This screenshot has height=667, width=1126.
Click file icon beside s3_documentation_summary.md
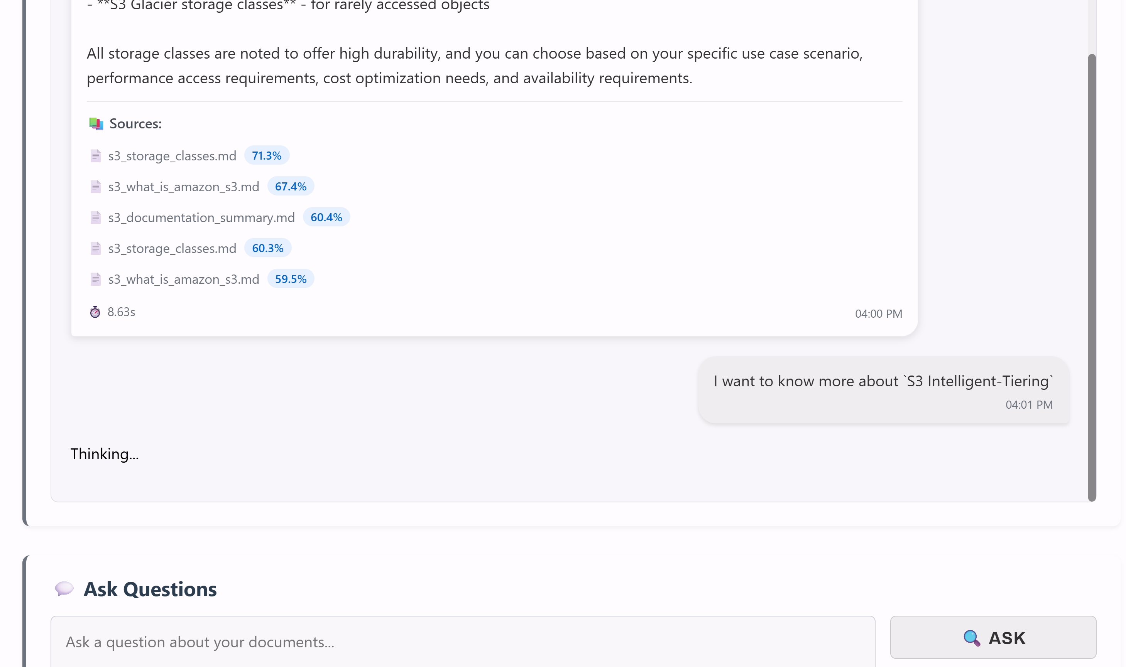click(95, 217)
